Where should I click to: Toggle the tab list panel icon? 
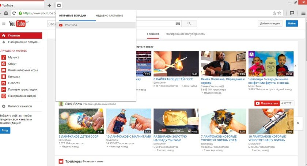(x=59, y=5)
